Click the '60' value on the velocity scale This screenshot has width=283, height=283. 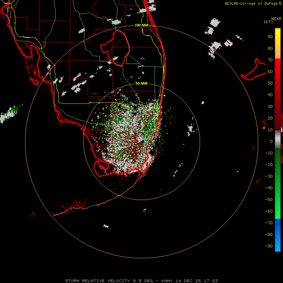pos(270,72)
